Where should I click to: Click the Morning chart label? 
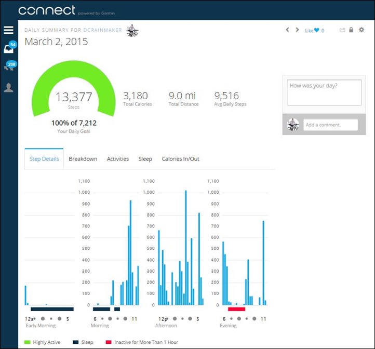[100, 326]
